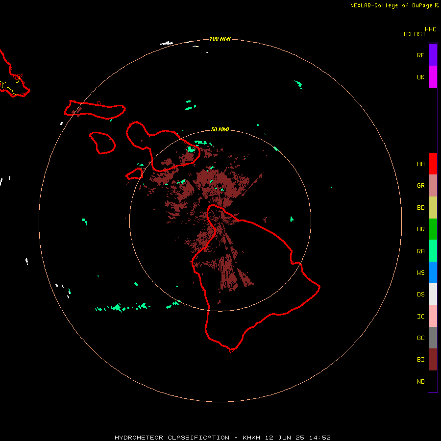Click the BI legend label
The width and height of the screenshot is (441, 441).
420,360
